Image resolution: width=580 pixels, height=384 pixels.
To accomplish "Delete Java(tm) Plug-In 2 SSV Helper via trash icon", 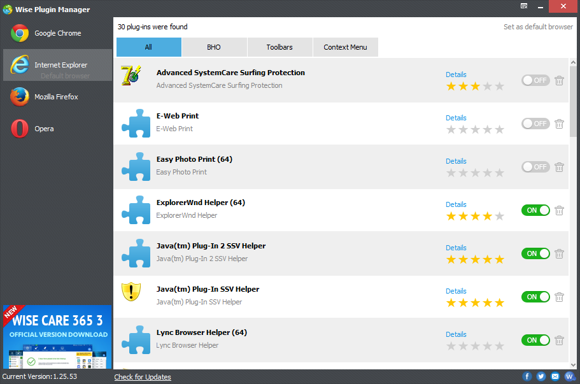I will (559, 253).
